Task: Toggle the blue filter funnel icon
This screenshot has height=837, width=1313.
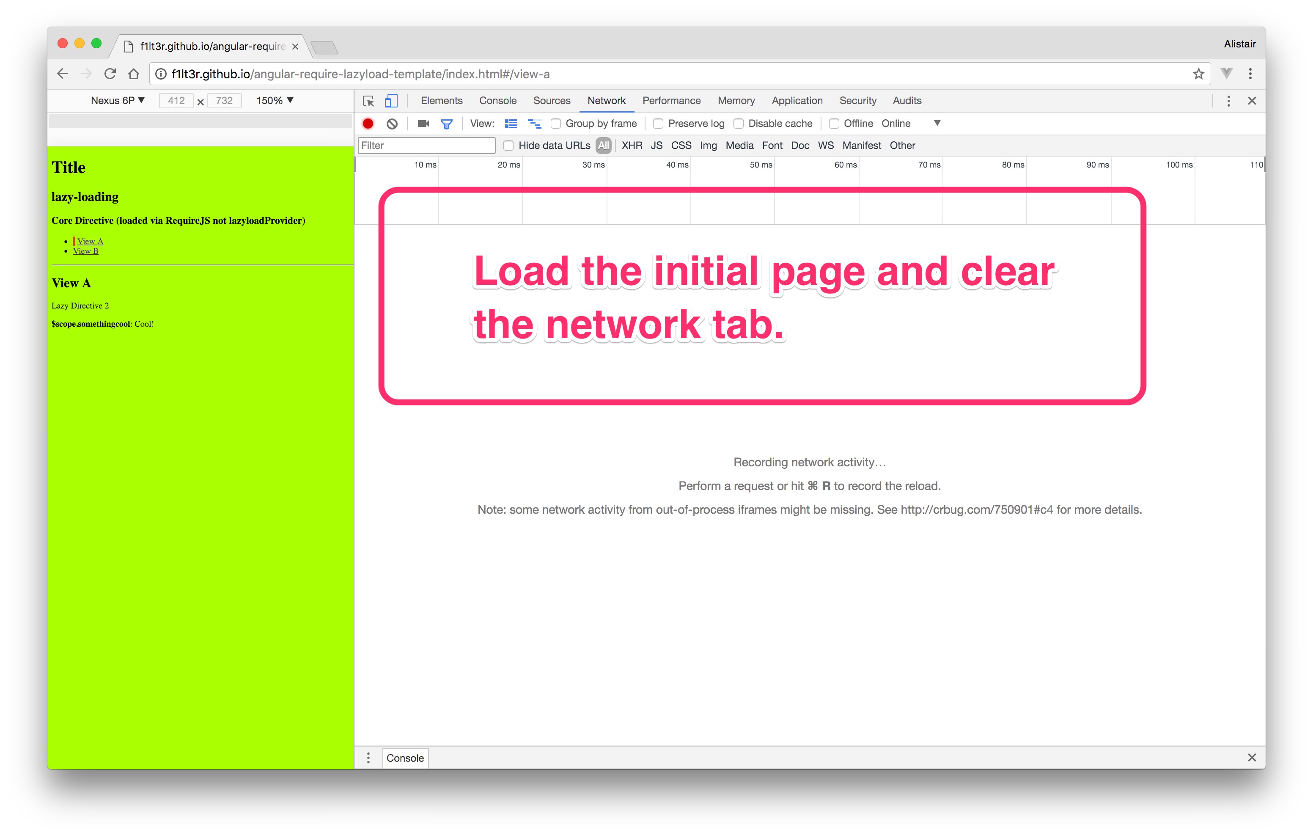Action: (447, 124)
